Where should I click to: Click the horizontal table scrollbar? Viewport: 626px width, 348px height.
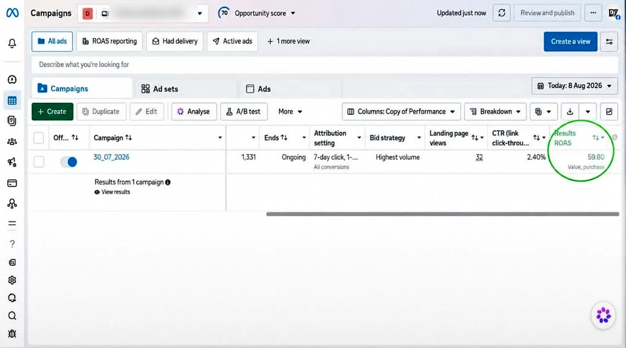tap(443, 214)
